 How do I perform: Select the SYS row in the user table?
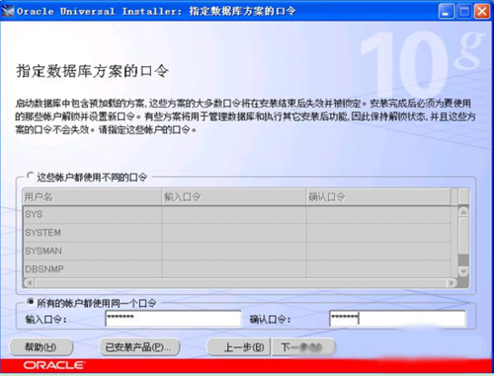click(236, 214)
